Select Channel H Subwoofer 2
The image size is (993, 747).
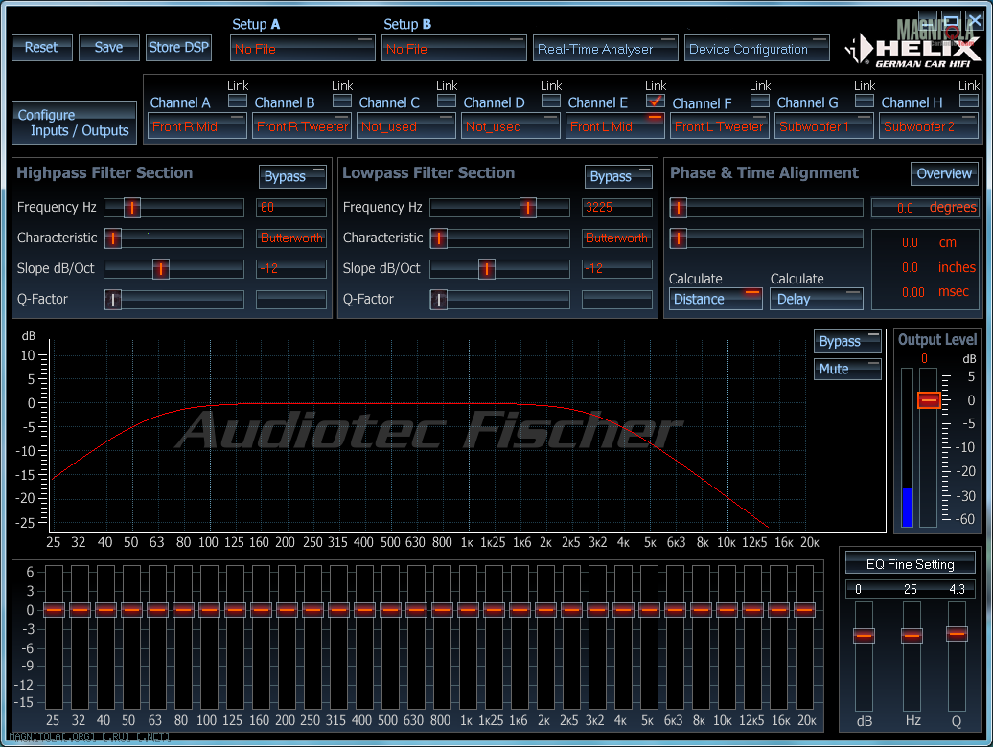tap(929, 125)
